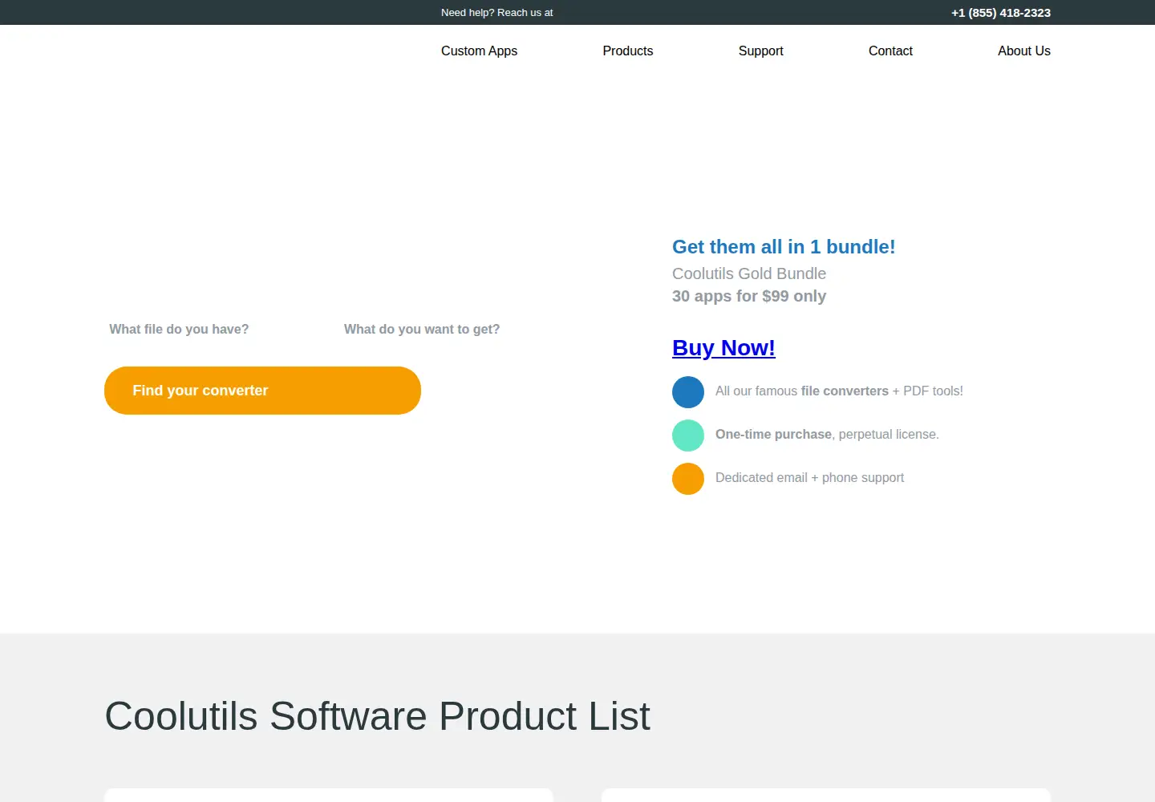
Task: Click 'Coolutils Gold Bundle' text
Action: click(749, 273)
